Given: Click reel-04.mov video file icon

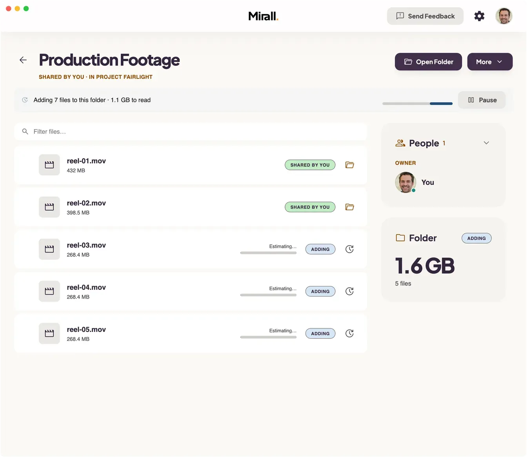Looking at the screenshot, I should [49, 291].
